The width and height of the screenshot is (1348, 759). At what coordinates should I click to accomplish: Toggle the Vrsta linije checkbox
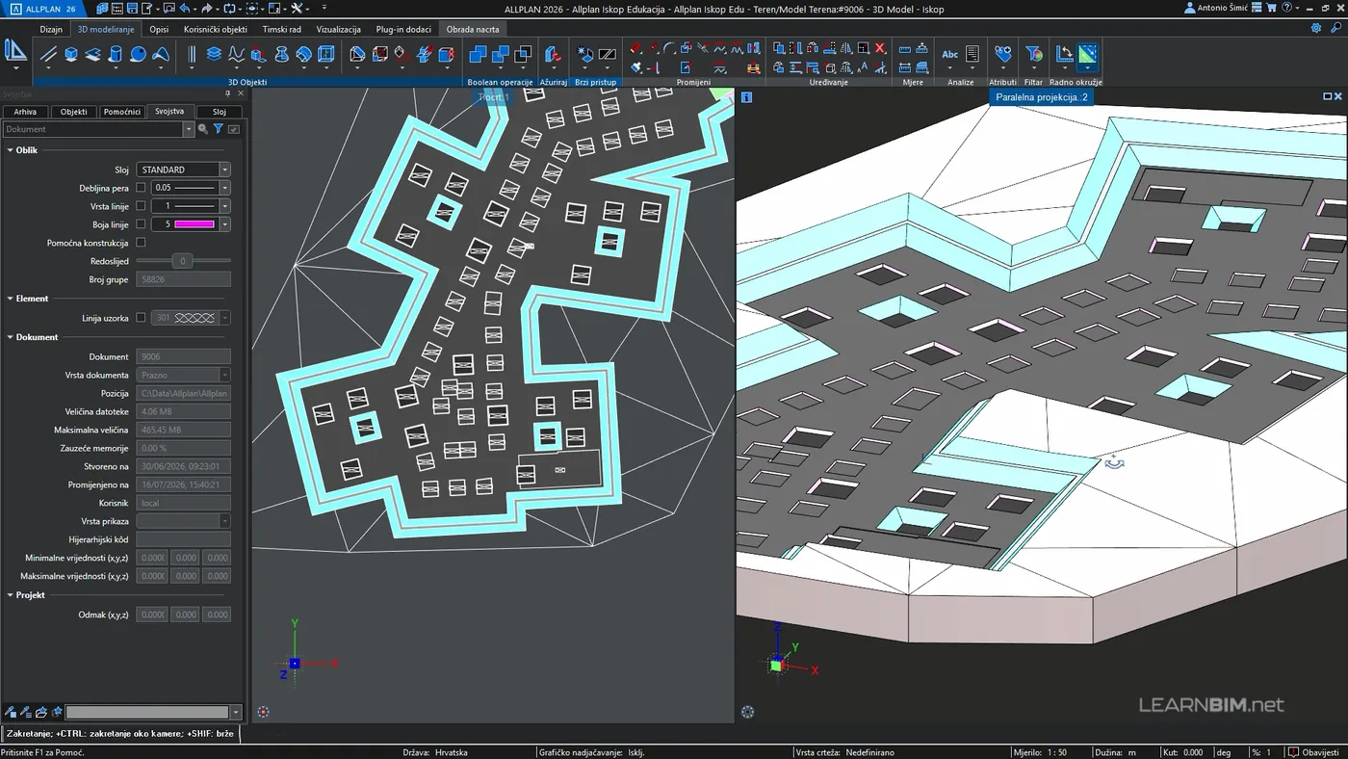point(142,206)
